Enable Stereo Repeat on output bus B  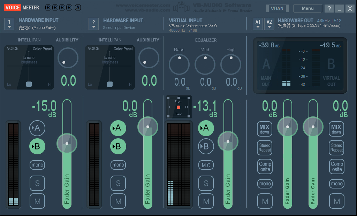click(336, 148)
